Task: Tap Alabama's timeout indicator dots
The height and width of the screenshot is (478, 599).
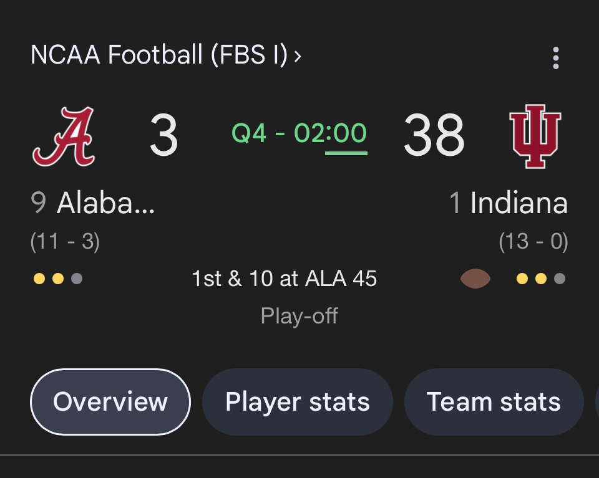Action: coord(57,279)
